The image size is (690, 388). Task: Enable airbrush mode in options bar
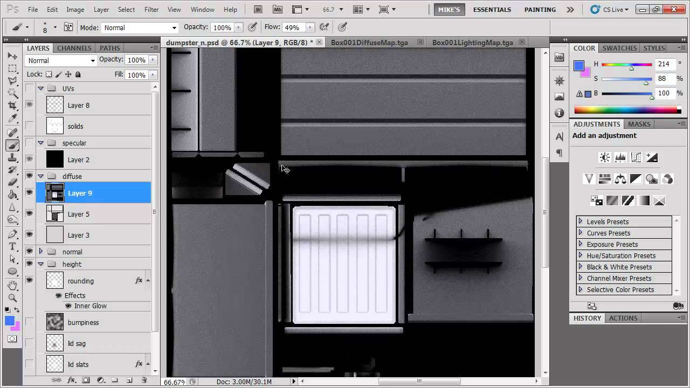(x=323, y=27)
